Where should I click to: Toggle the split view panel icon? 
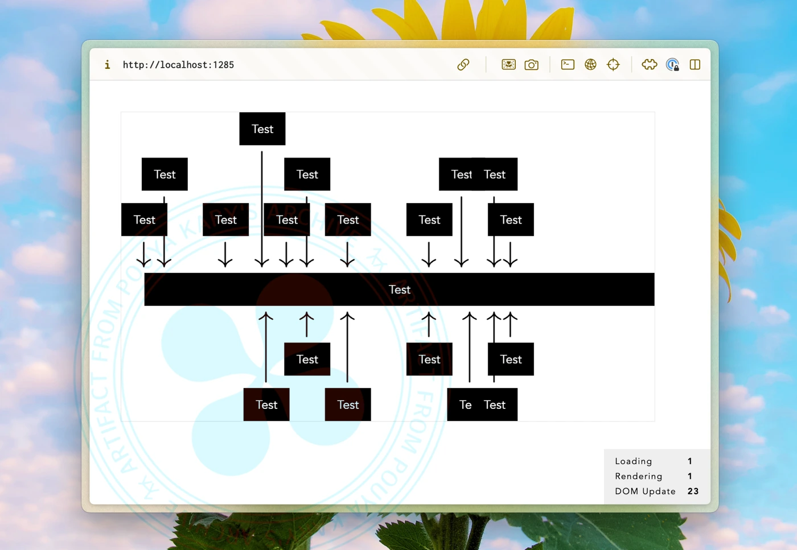(x=695, y=65)
